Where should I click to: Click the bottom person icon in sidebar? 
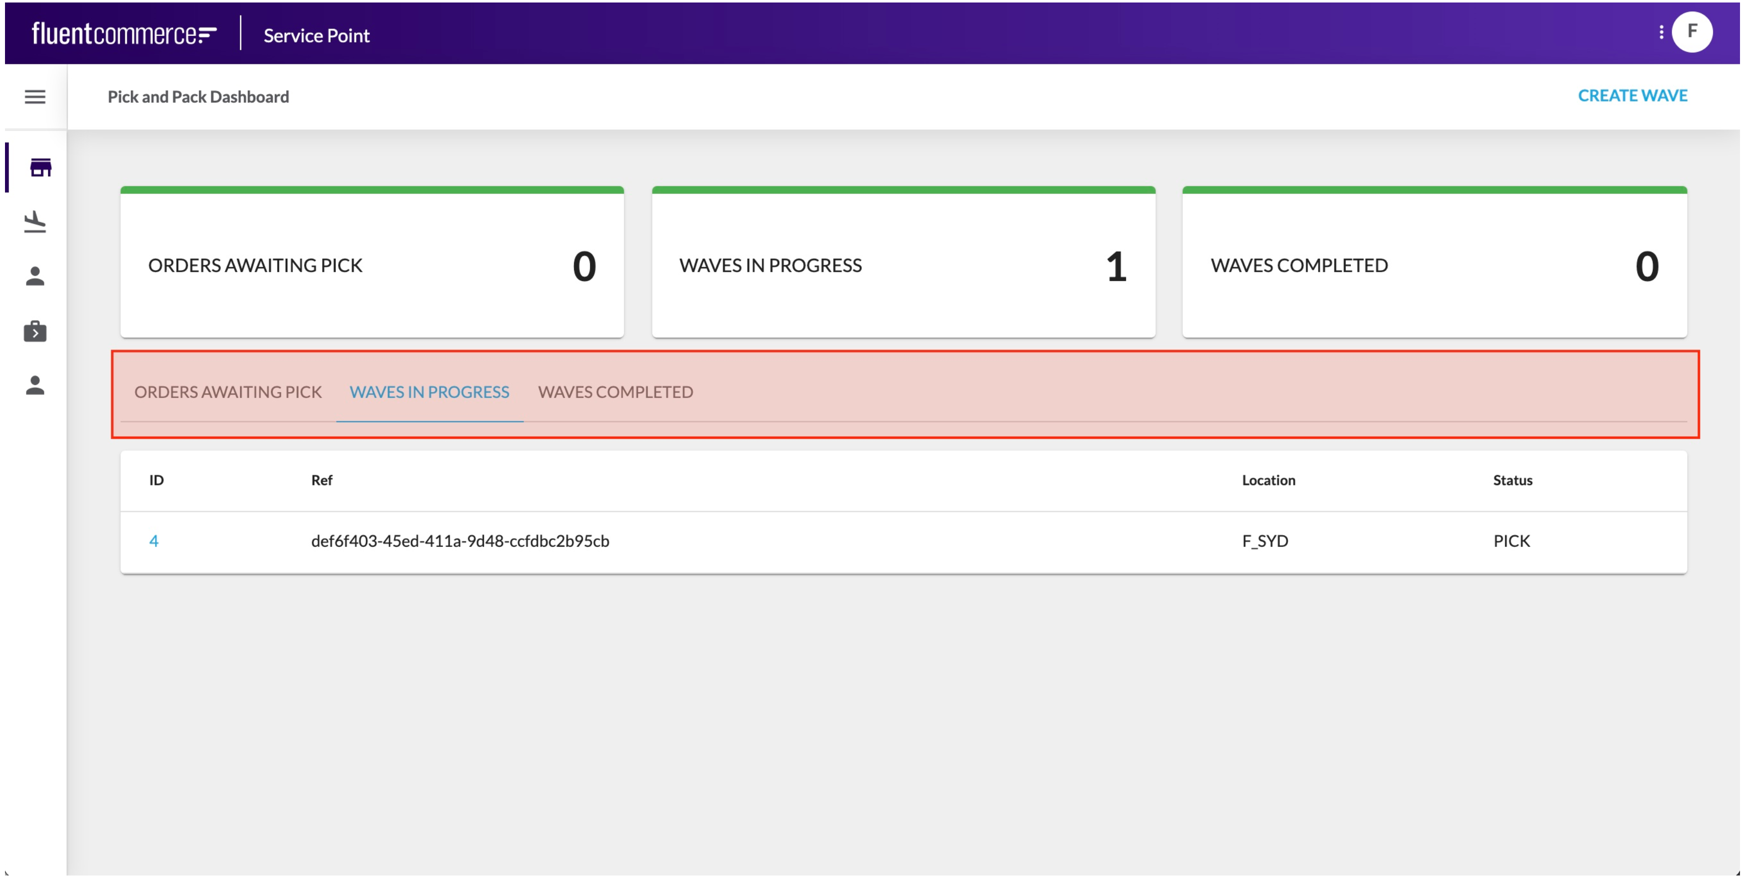pyautogui.click(x=35, y=386)
